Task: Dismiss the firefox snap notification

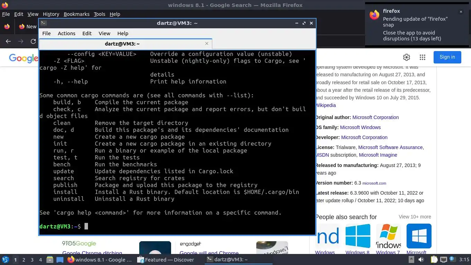Action: [461, 12]
